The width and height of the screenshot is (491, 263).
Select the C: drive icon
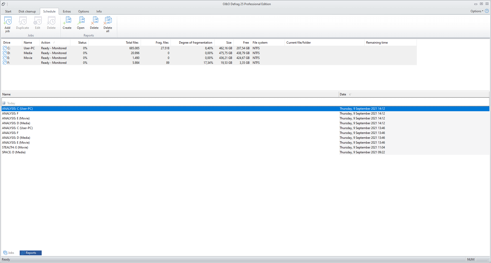coord(5,48)
